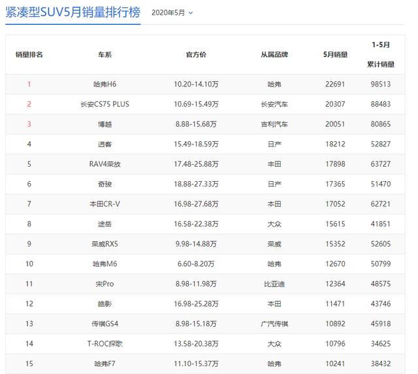This screenshot has height=374, width=418.
Task: Open the 2020年5月 month dropdown
Action: (172, 12)
